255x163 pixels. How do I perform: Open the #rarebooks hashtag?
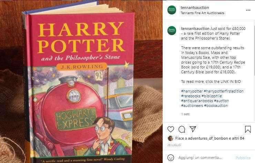[190, 96]
